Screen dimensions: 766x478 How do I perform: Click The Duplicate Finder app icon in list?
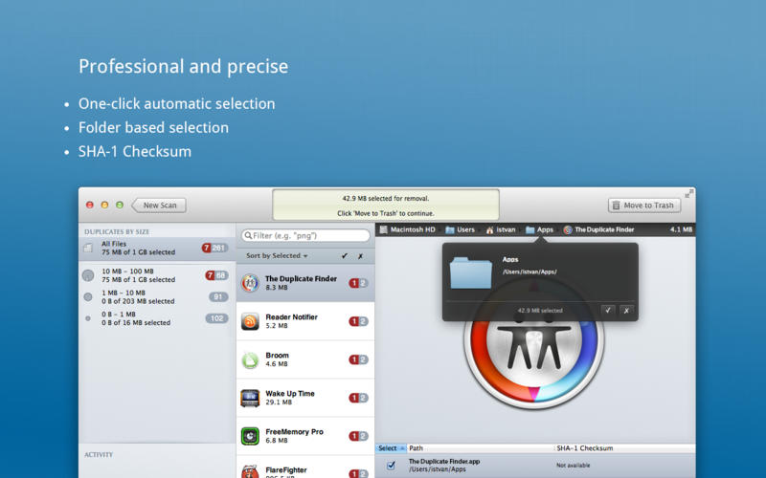(x=250, y=283)
